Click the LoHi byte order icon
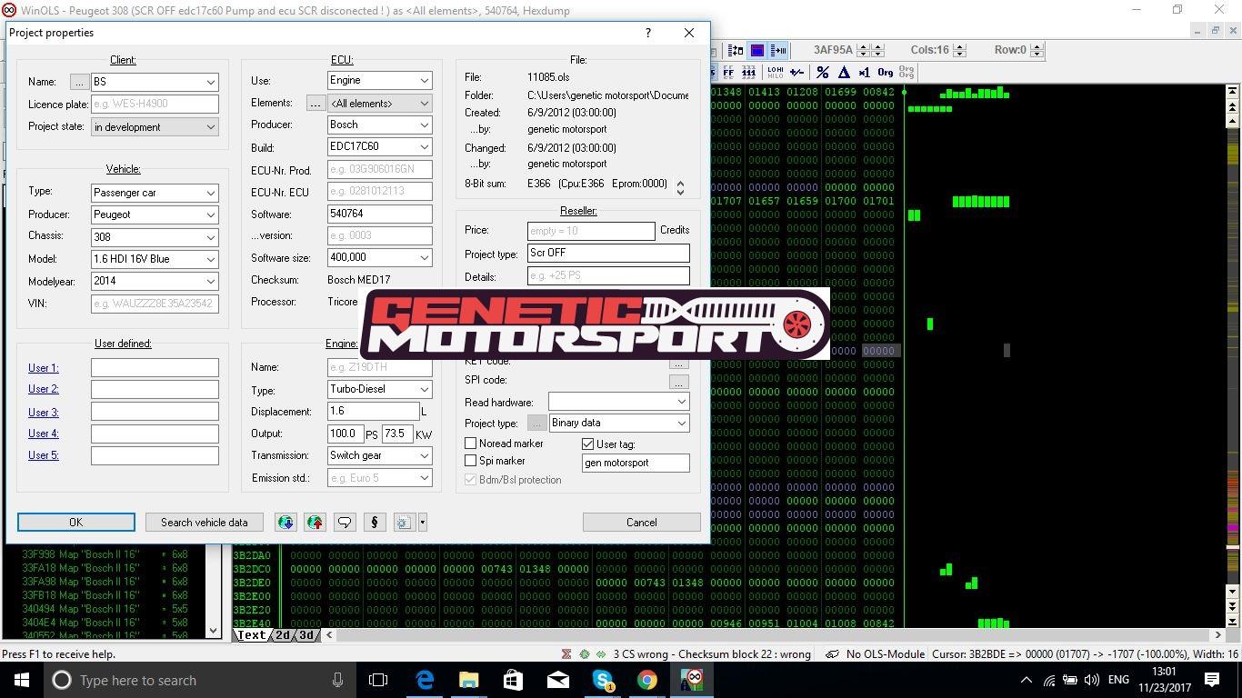Viewport: 1242px width, 698px height. 775,73
